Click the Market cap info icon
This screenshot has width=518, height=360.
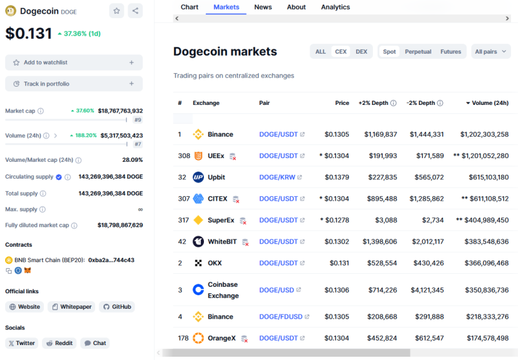(x=41, y=111)
